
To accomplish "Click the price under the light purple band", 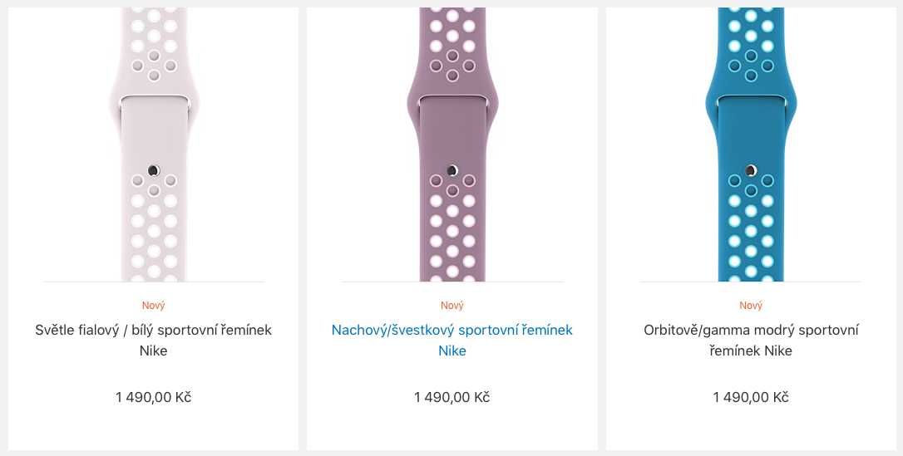I will [154, 397].
